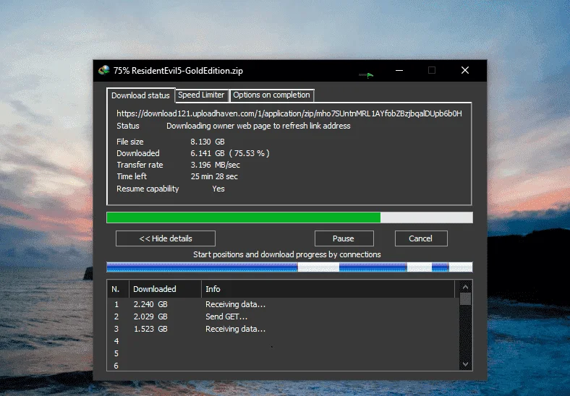This screenshot has width=570, height=396.
Task: Switch to the Download status tab
Action: pos(140,95)
